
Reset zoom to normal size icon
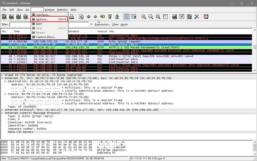(x=158, y=17)
